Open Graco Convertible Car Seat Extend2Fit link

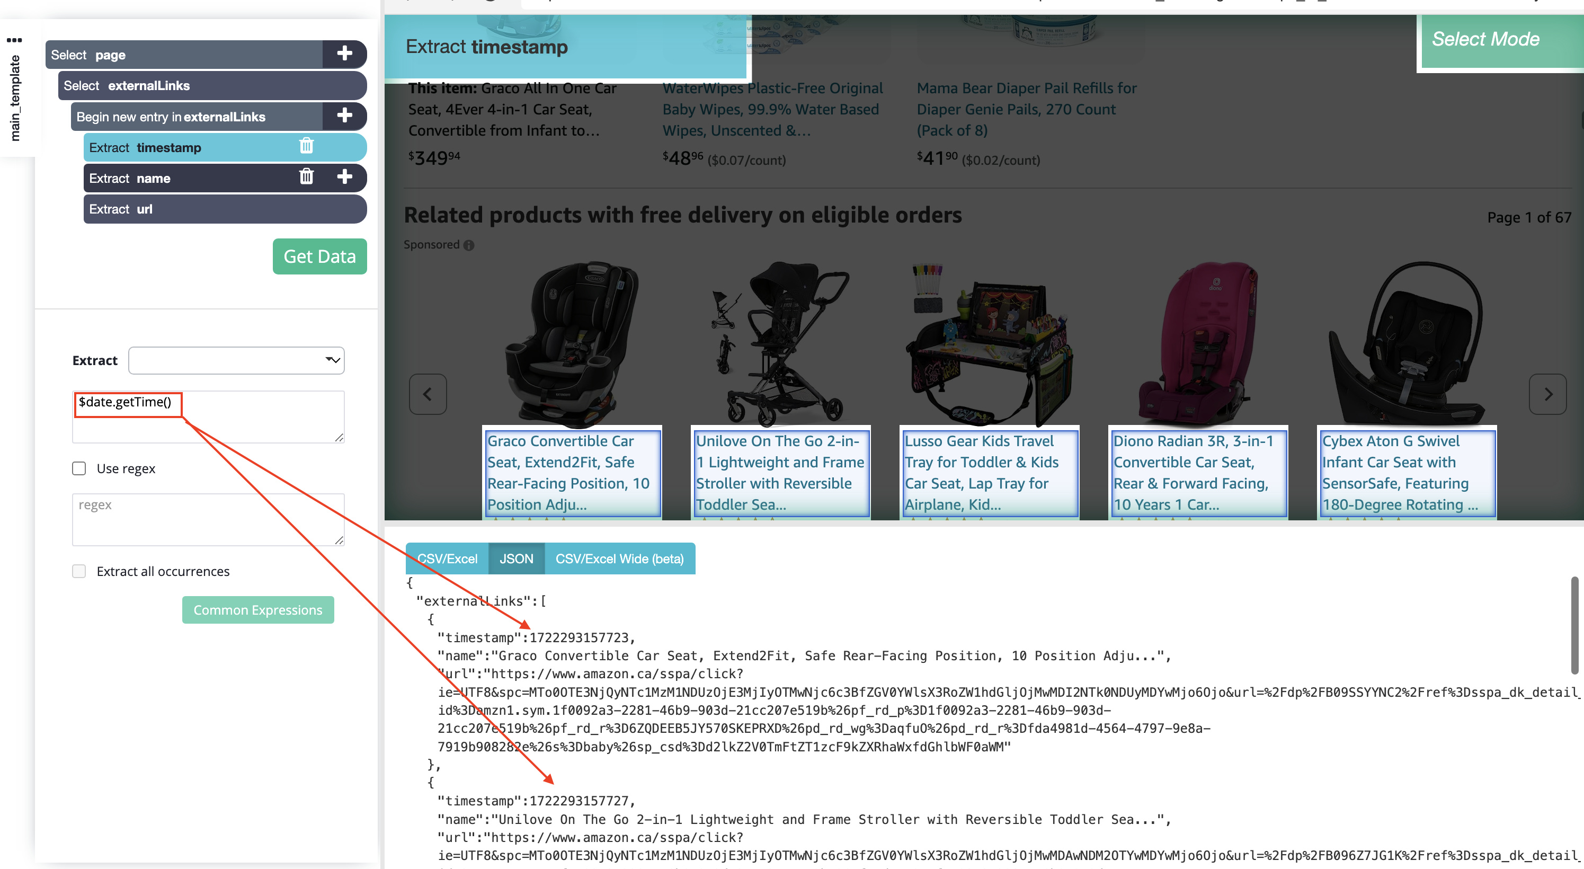point(572,472)
